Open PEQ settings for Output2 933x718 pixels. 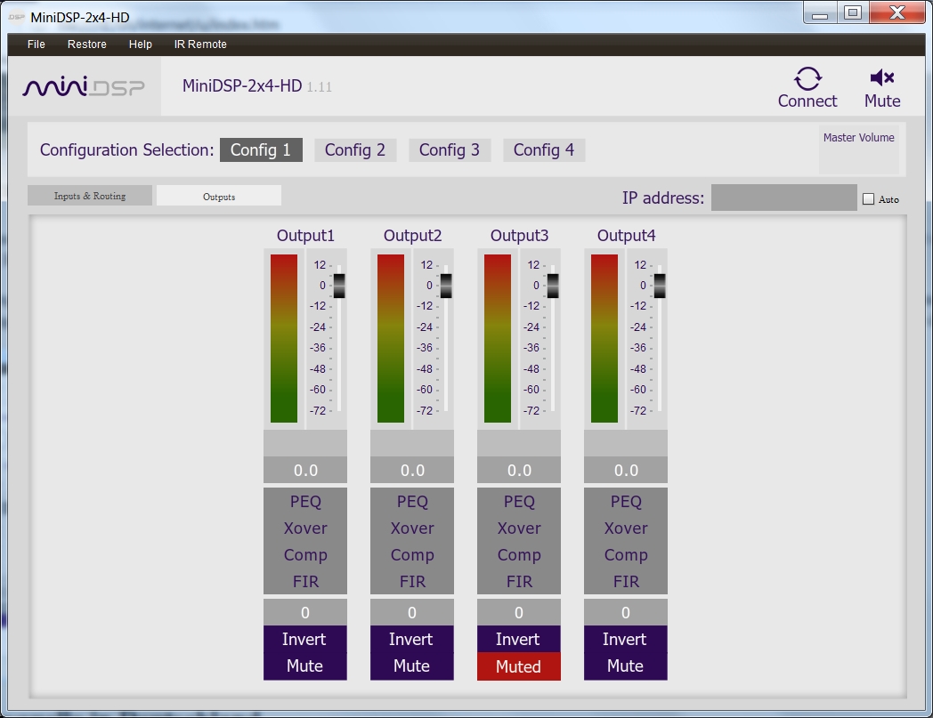(x=412, y=502)
